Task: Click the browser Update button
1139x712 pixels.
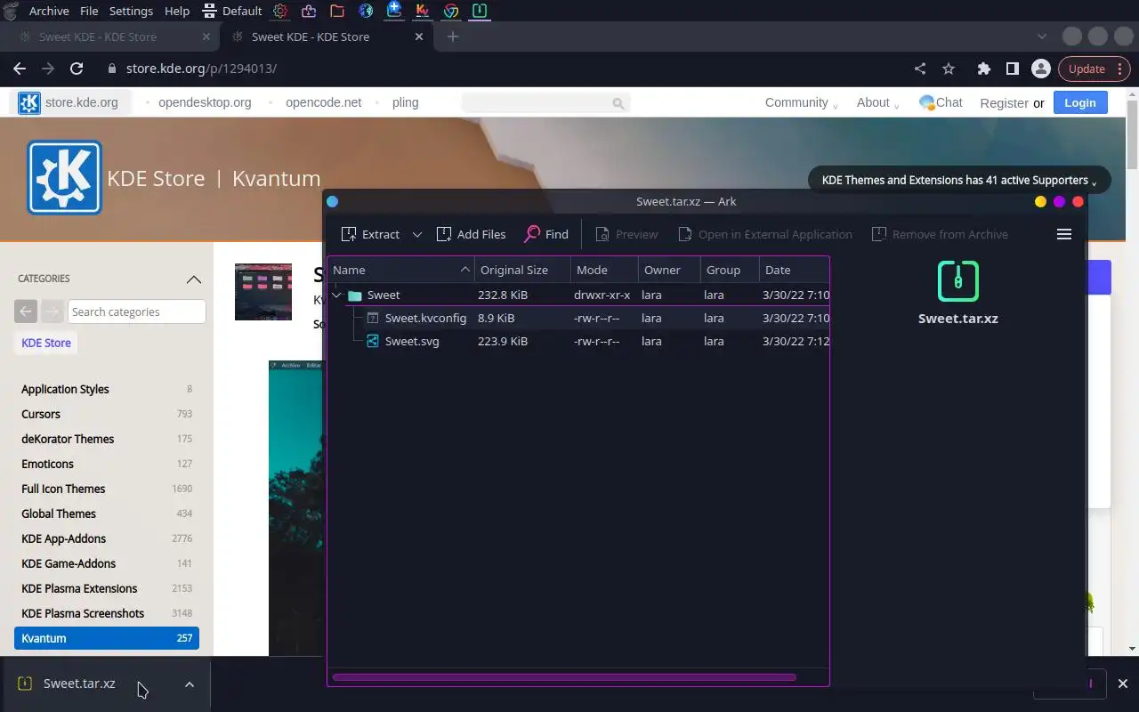Action: [x=1086, y=69]
